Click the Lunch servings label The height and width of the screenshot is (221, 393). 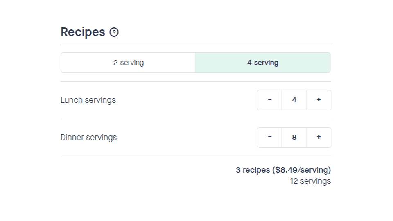pos(88,100)
